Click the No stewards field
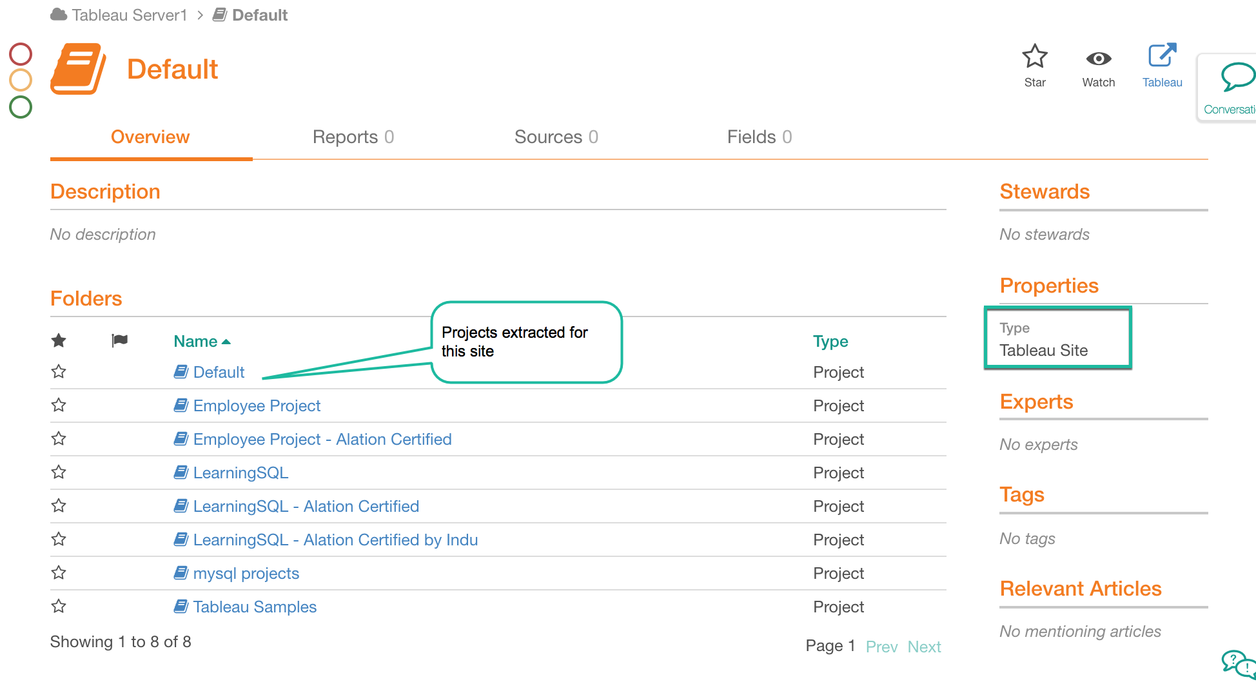Viewport: 1256px width, 682px height. pos(1045,234)
